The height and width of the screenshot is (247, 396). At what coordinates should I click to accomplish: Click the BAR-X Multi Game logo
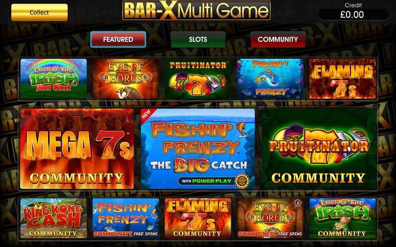pos(196,10)
